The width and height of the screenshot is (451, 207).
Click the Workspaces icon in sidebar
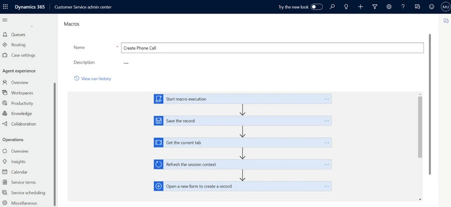5,93
